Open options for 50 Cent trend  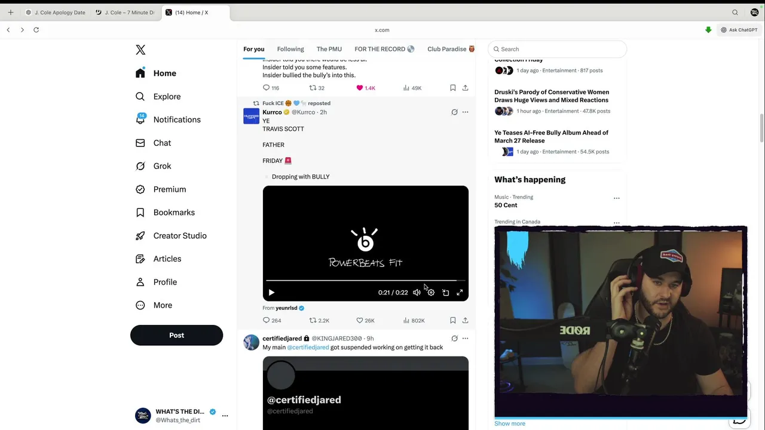coord(616,198)
